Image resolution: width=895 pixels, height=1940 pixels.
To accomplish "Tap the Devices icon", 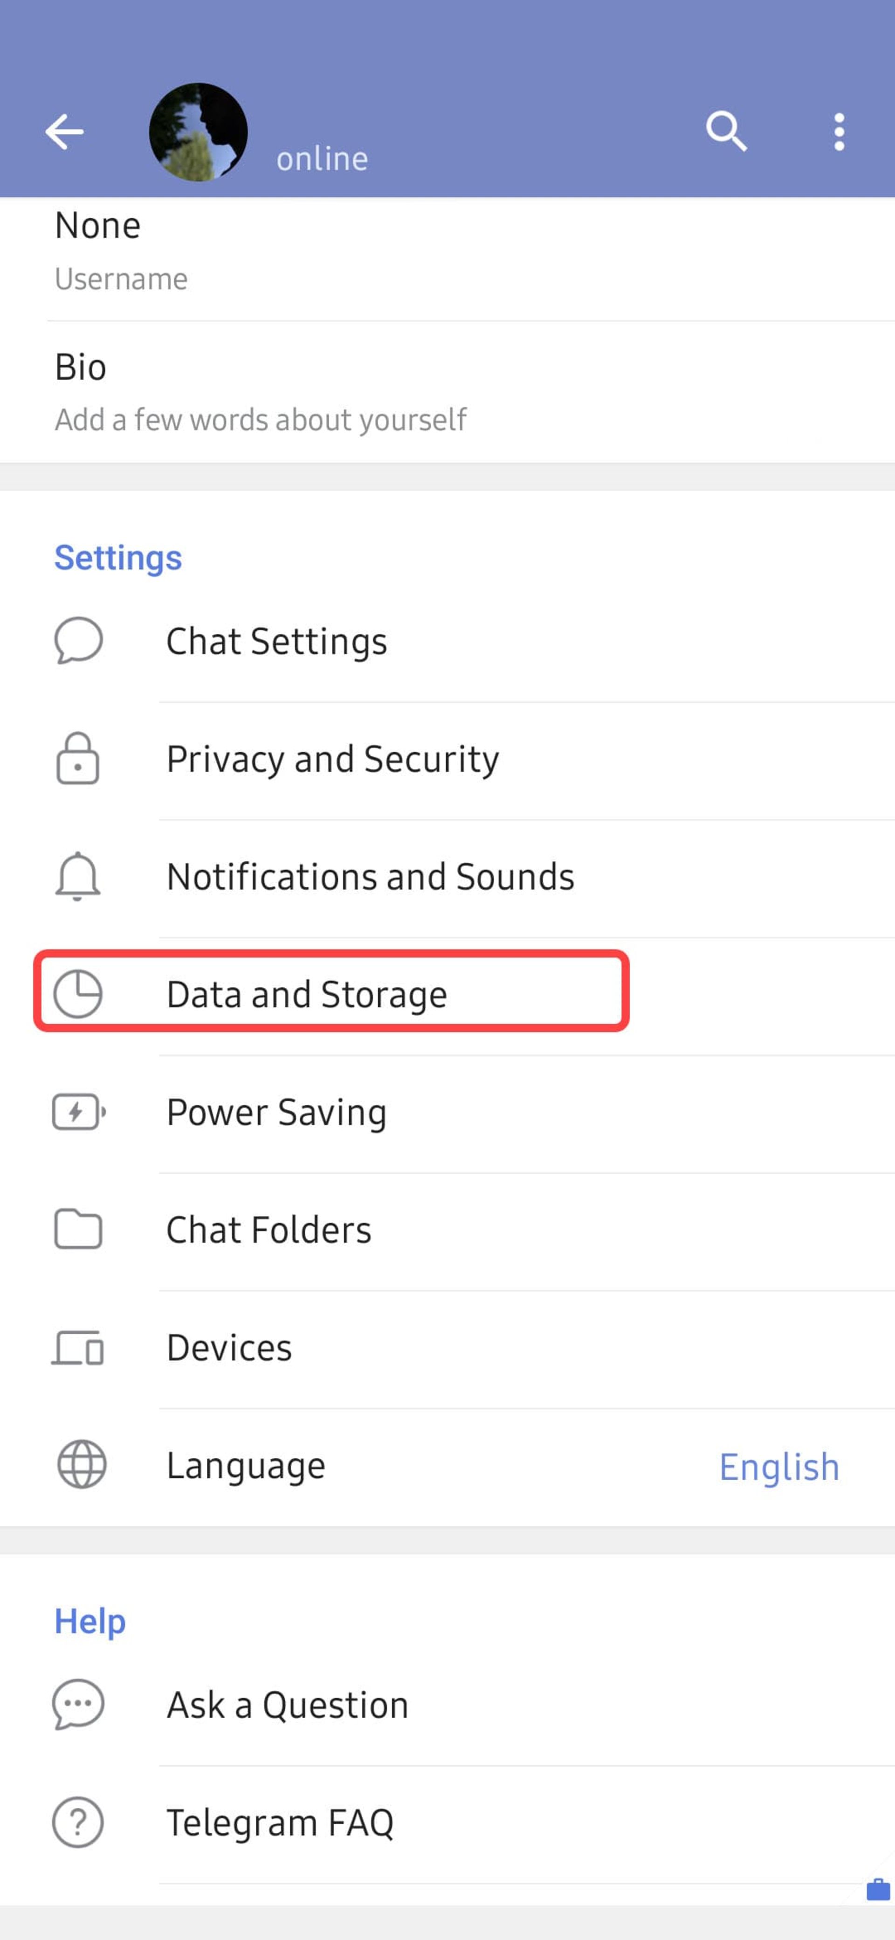I will [x=77, y=1347].
